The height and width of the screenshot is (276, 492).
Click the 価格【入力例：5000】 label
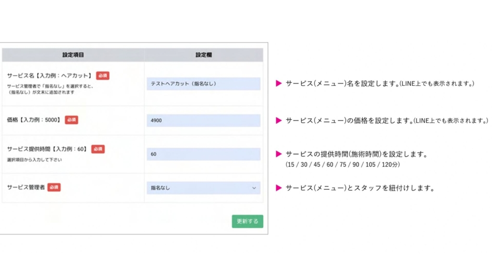34,120
